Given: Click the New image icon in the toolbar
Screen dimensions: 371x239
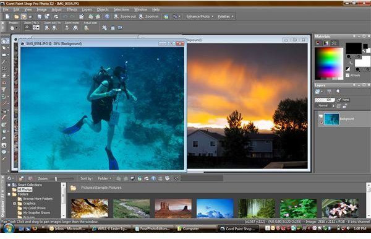Looking at the screenshot, I should point(7,16).
